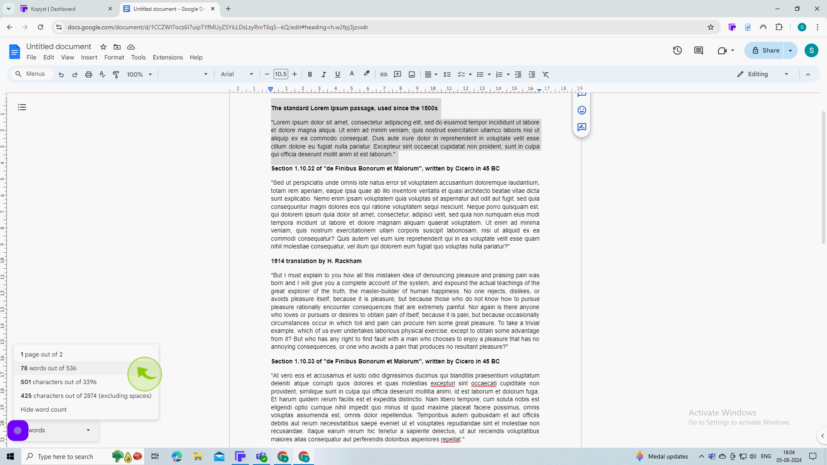Insert image from toolbar icon
Image resolution: width=827 pixels, height=465 pixels.
pos(412,74)
